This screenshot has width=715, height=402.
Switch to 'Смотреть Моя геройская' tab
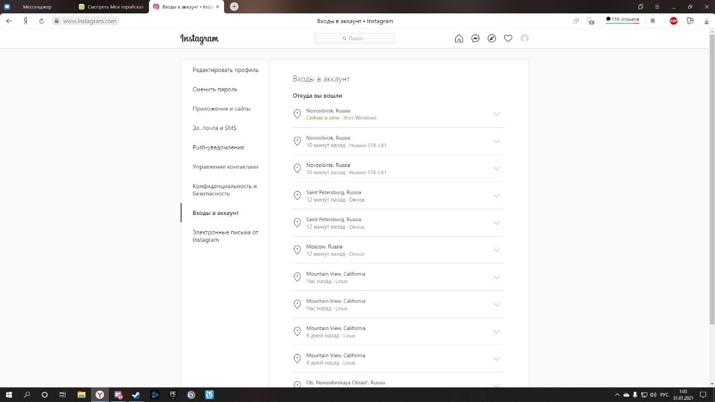pos(111,7)
